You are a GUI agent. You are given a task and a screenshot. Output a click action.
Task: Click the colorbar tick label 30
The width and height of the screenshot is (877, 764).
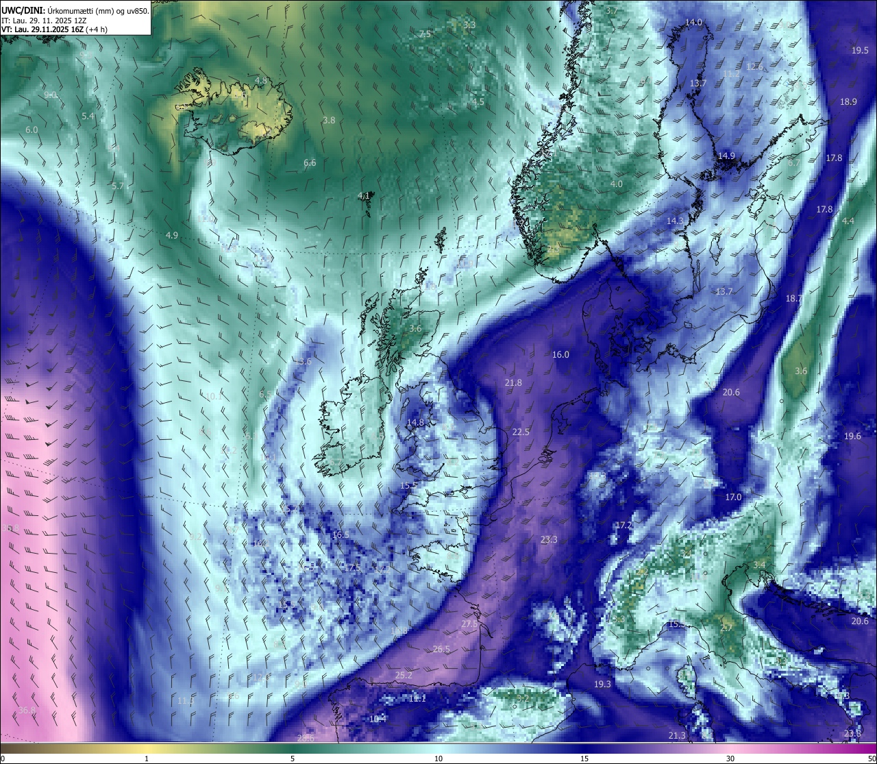coord(730,759)
